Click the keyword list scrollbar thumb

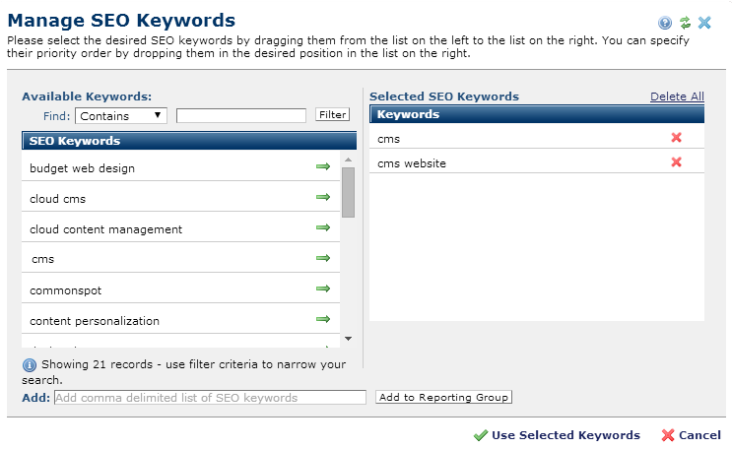coord(348,191)
